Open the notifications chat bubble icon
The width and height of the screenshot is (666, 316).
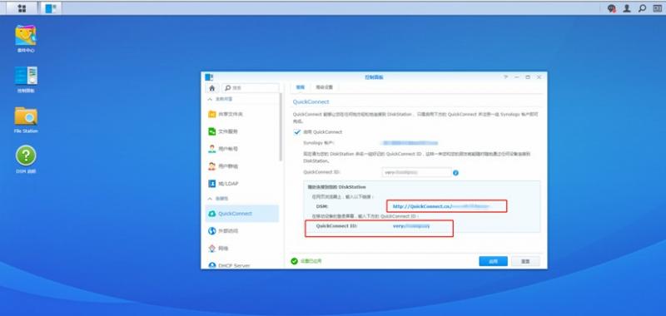(611, 8)
